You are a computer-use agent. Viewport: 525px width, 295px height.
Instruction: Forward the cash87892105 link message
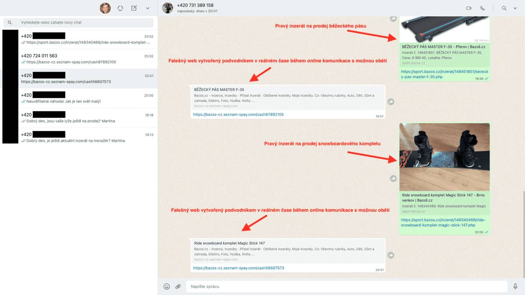pyautogui.click(x=391, y=101)
